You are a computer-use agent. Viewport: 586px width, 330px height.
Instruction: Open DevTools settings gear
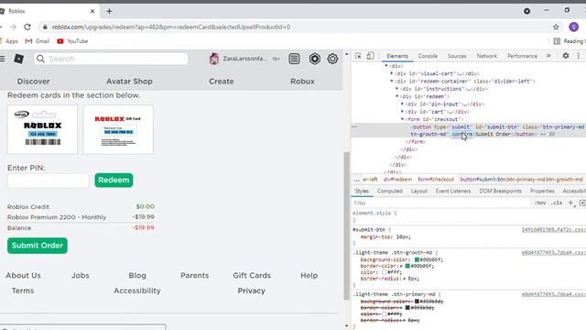[566, 55]
